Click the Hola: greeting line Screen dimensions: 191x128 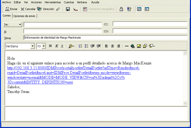click(x=11, y=58)
